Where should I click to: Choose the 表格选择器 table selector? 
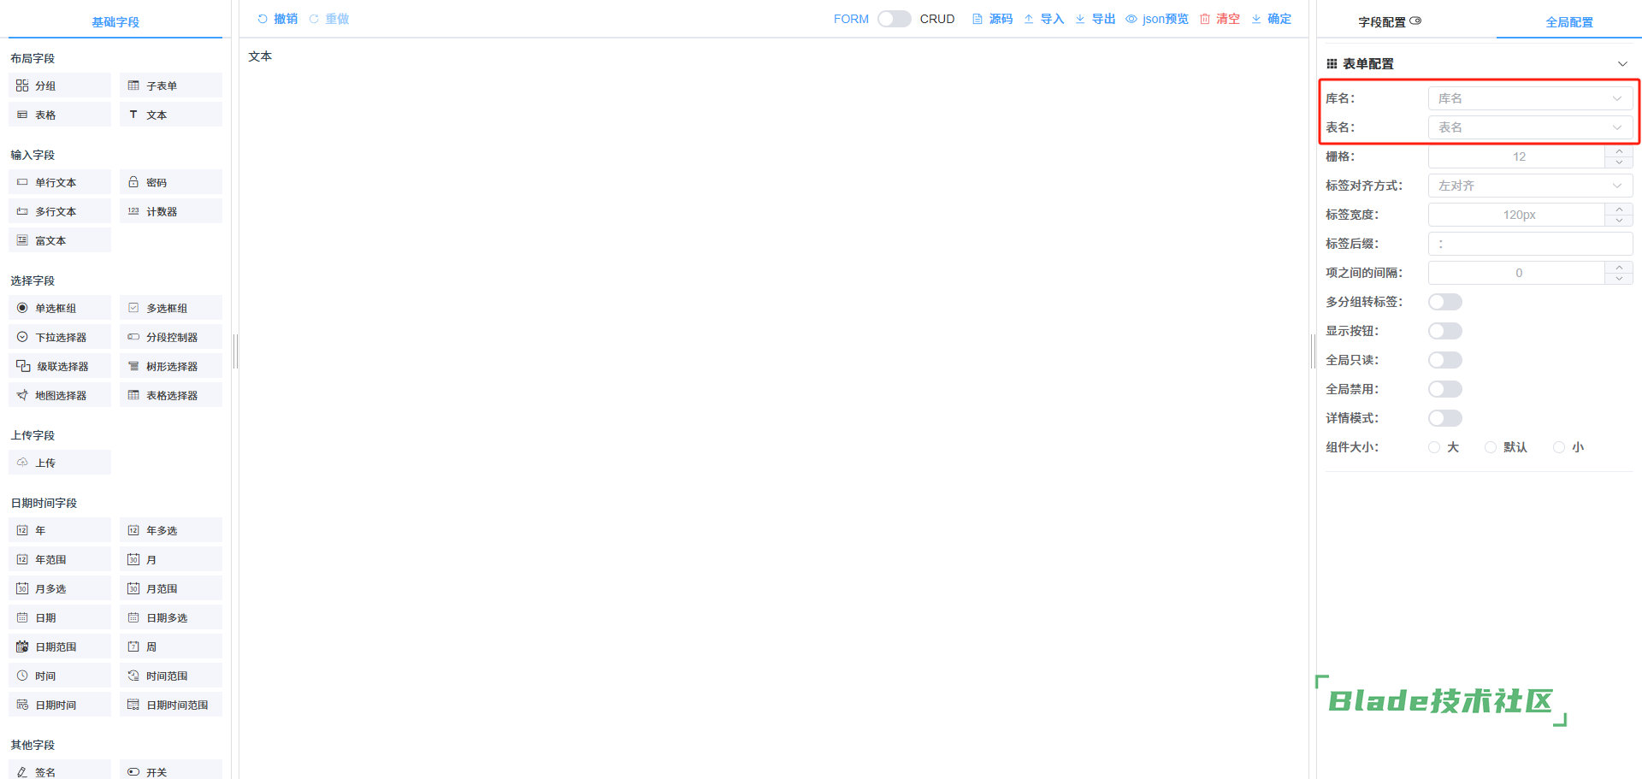click(x=171, y=395)
